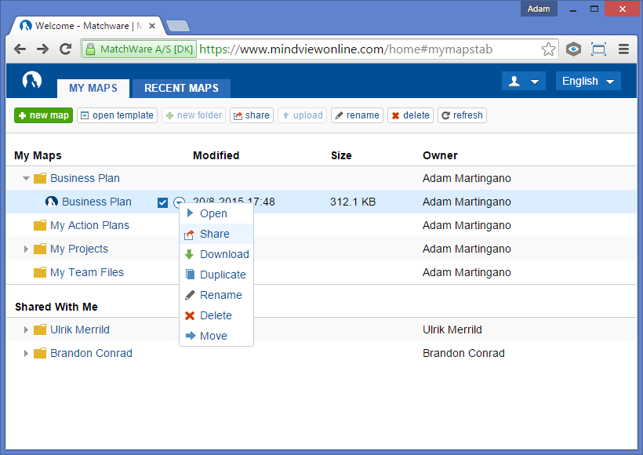
Task: Choose Duplicate from the context menu
Action: click(222, 275)
